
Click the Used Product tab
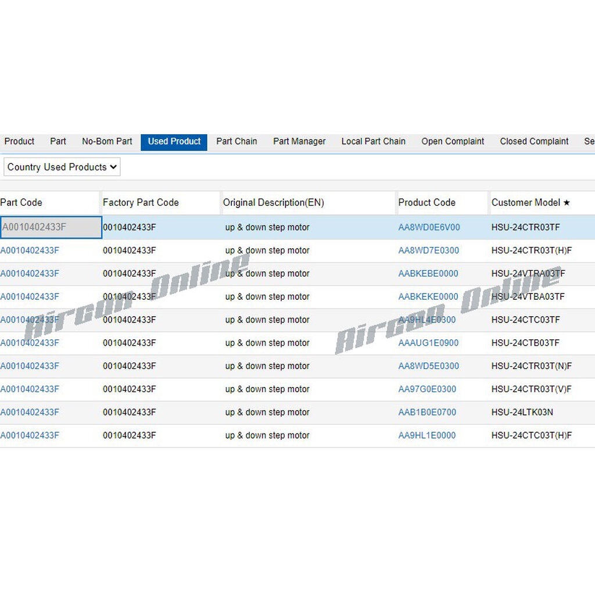pyautogui.click(x=174, y=142)
